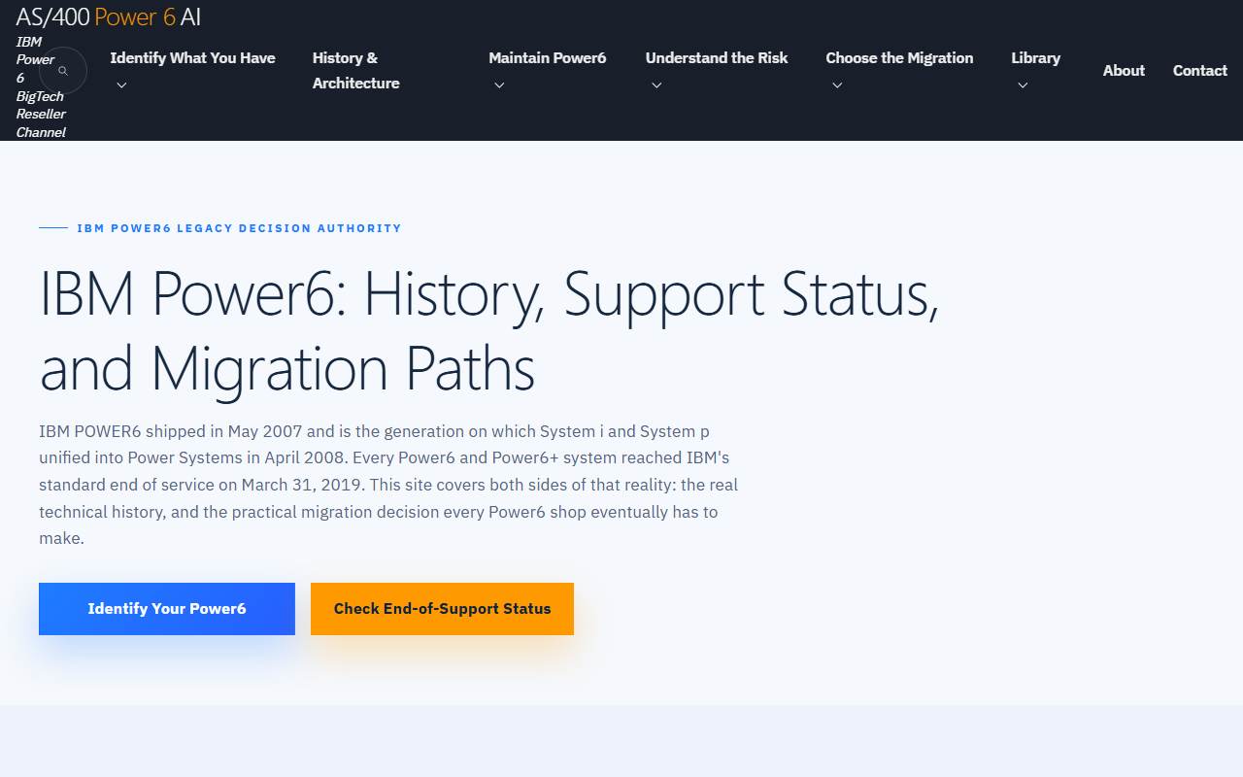Screen dimensions: 1243x777
Task: Open History & Architecture nav item
Action: (355, 71)
